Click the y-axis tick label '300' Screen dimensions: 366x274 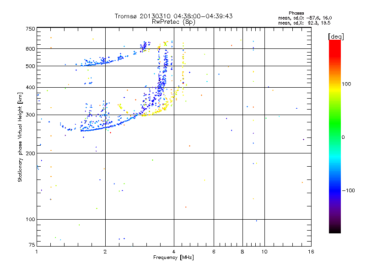click(x=30, y=115)
